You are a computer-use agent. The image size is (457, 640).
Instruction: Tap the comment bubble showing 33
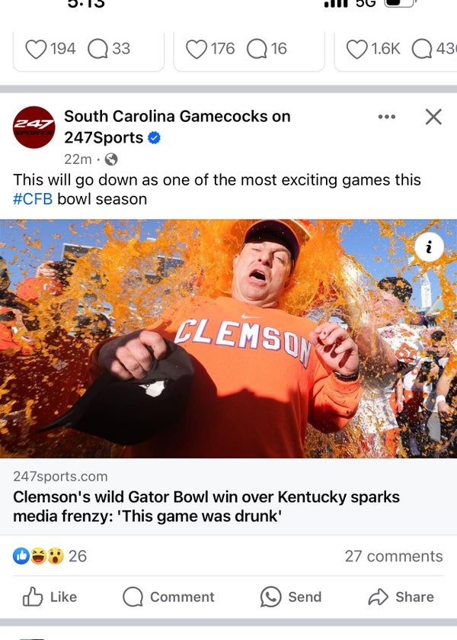(98, 49)
